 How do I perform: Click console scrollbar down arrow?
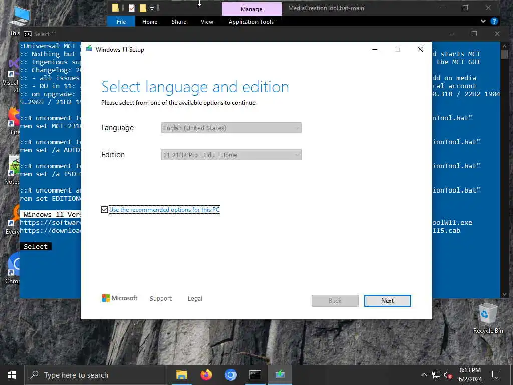coord(504,294)
